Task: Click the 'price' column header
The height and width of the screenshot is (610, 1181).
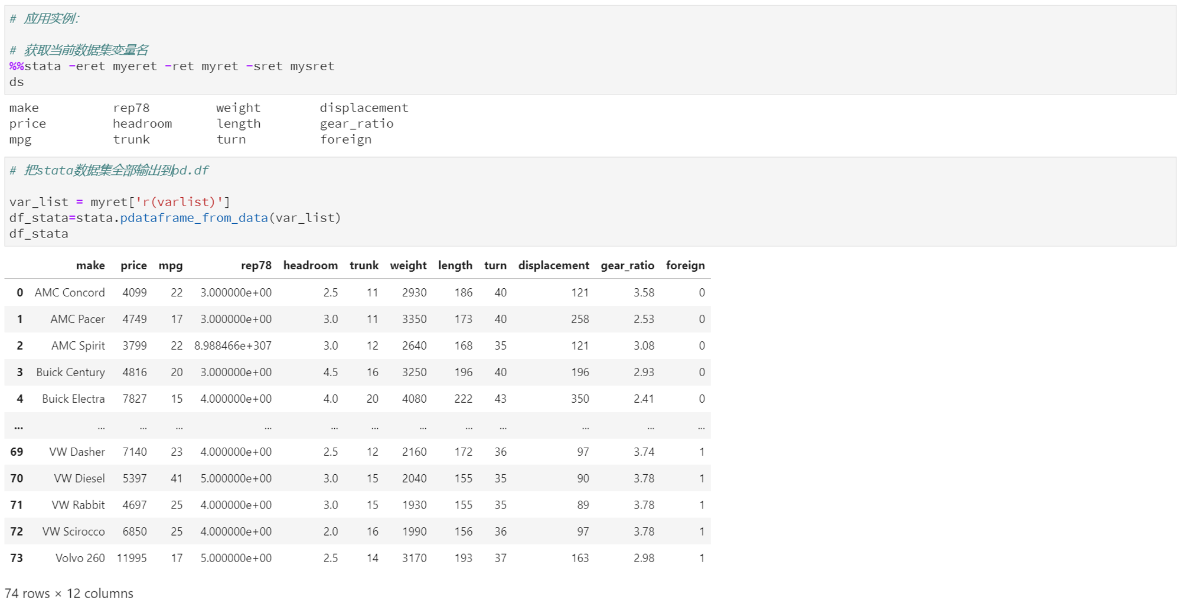Action: [x=133, y=266]
